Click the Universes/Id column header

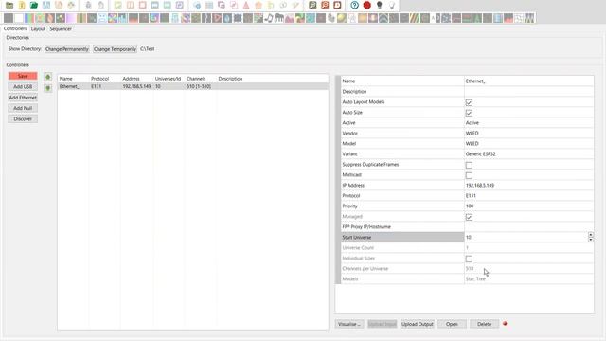tap(169, 79)
